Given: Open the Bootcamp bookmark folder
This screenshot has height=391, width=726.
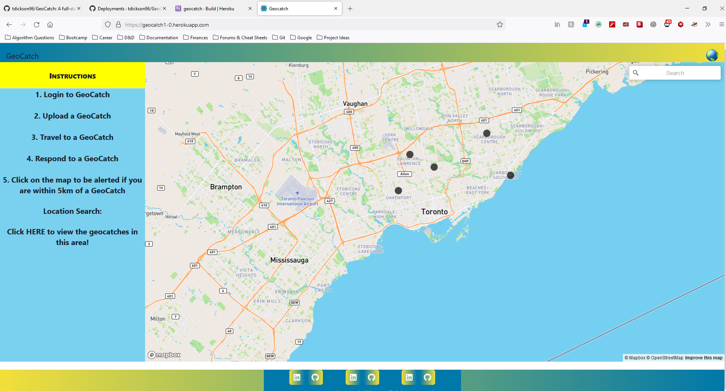Looking at the screenshot, I should (x=73, y=37).
